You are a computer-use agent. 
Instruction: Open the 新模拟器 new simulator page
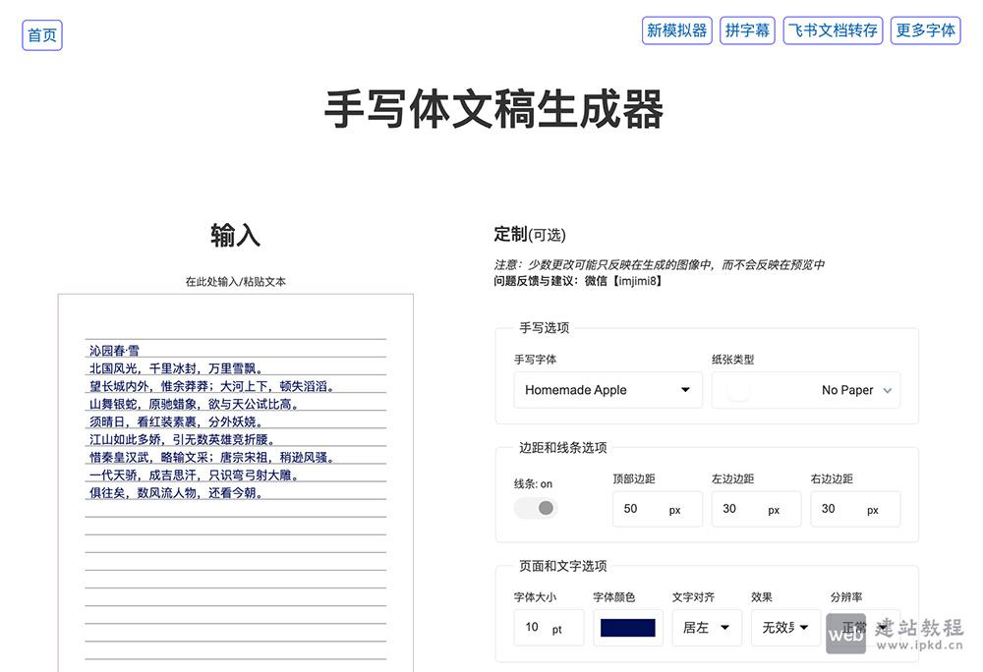tap(676, 30)
